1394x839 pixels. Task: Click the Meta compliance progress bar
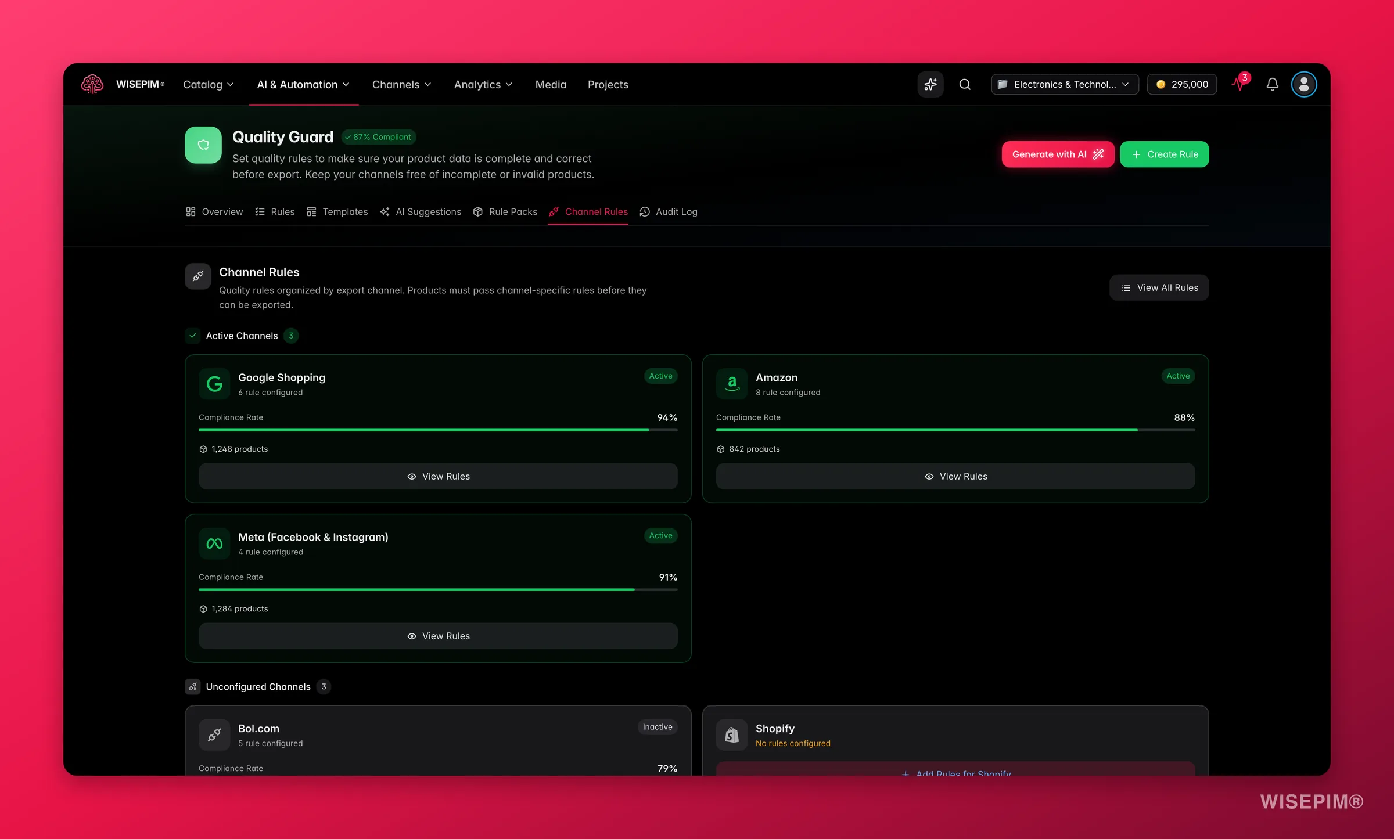point(438,590)
